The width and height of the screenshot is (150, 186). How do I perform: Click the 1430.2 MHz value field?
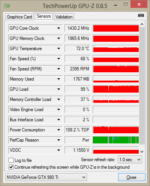78,28
